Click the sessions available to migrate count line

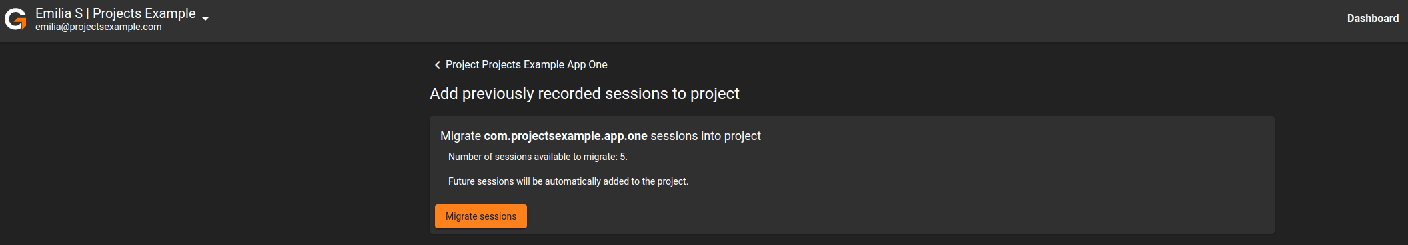tap(538, 157)
